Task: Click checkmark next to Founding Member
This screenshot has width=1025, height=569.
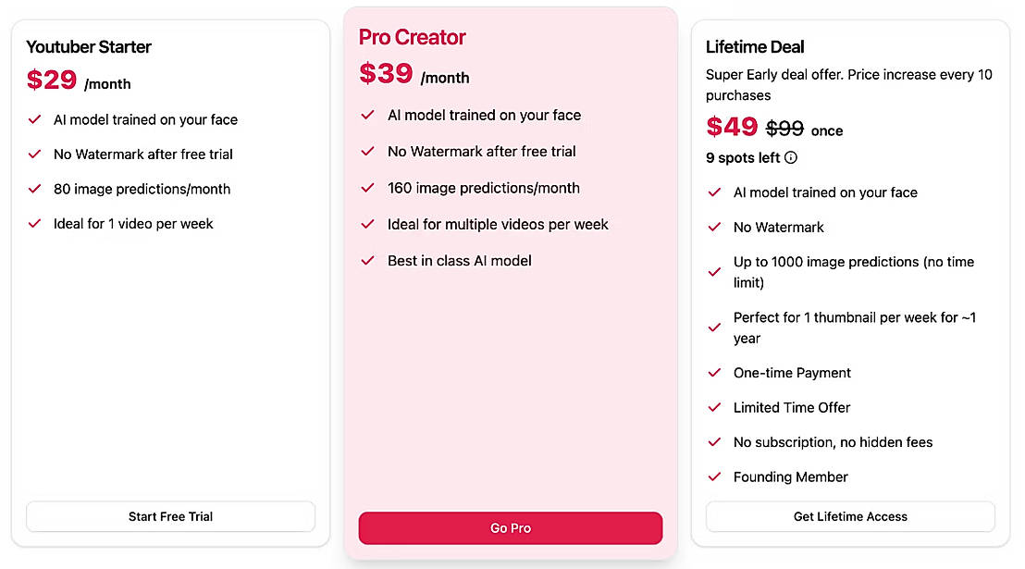Action: (x=714, y=477)
